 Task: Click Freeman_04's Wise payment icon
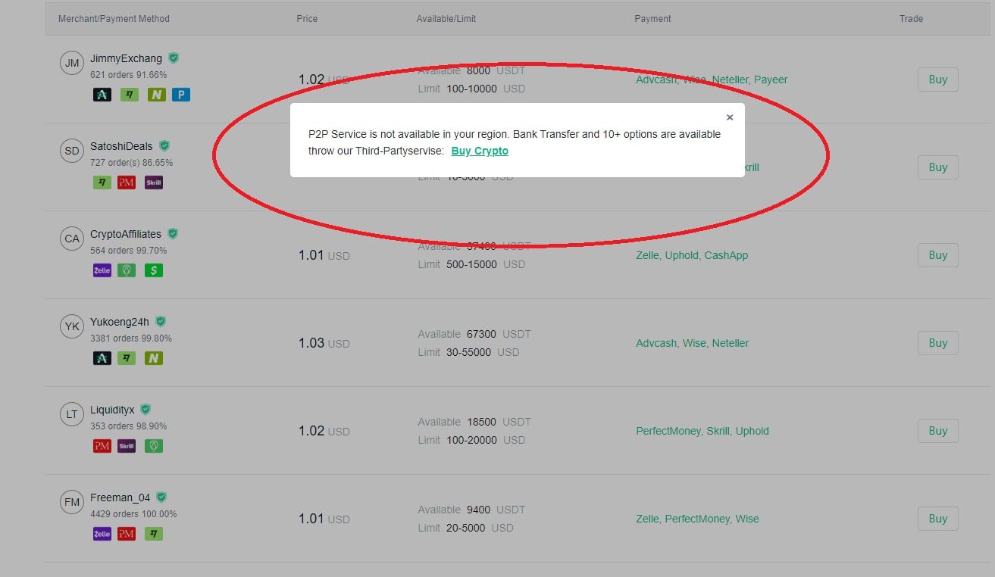[154, 534]
